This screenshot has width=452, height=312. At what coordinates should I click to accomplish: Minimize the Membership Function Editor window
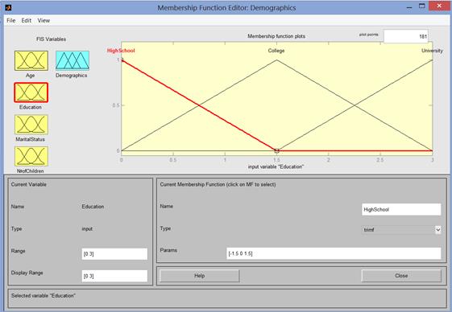click(409, 7)
